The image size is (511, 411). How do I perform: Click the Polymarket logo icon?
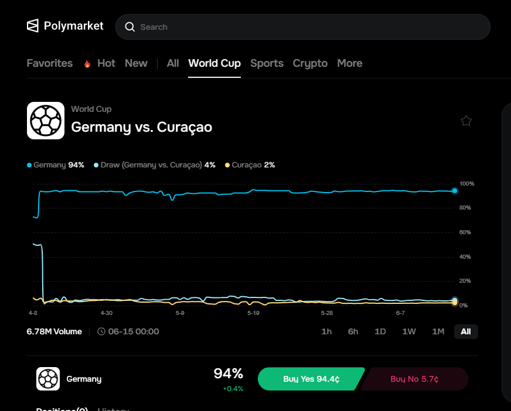pos(33,26)
